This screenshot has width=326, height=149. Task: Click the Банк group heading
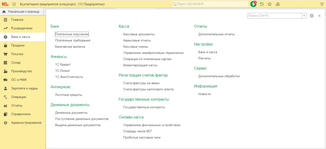55,26
